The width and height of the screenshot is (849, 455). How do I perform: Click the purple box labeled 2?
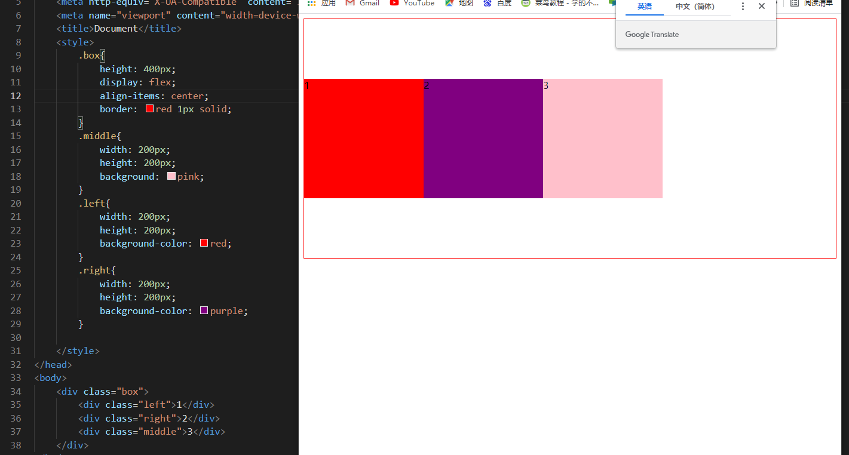(483, 139)
